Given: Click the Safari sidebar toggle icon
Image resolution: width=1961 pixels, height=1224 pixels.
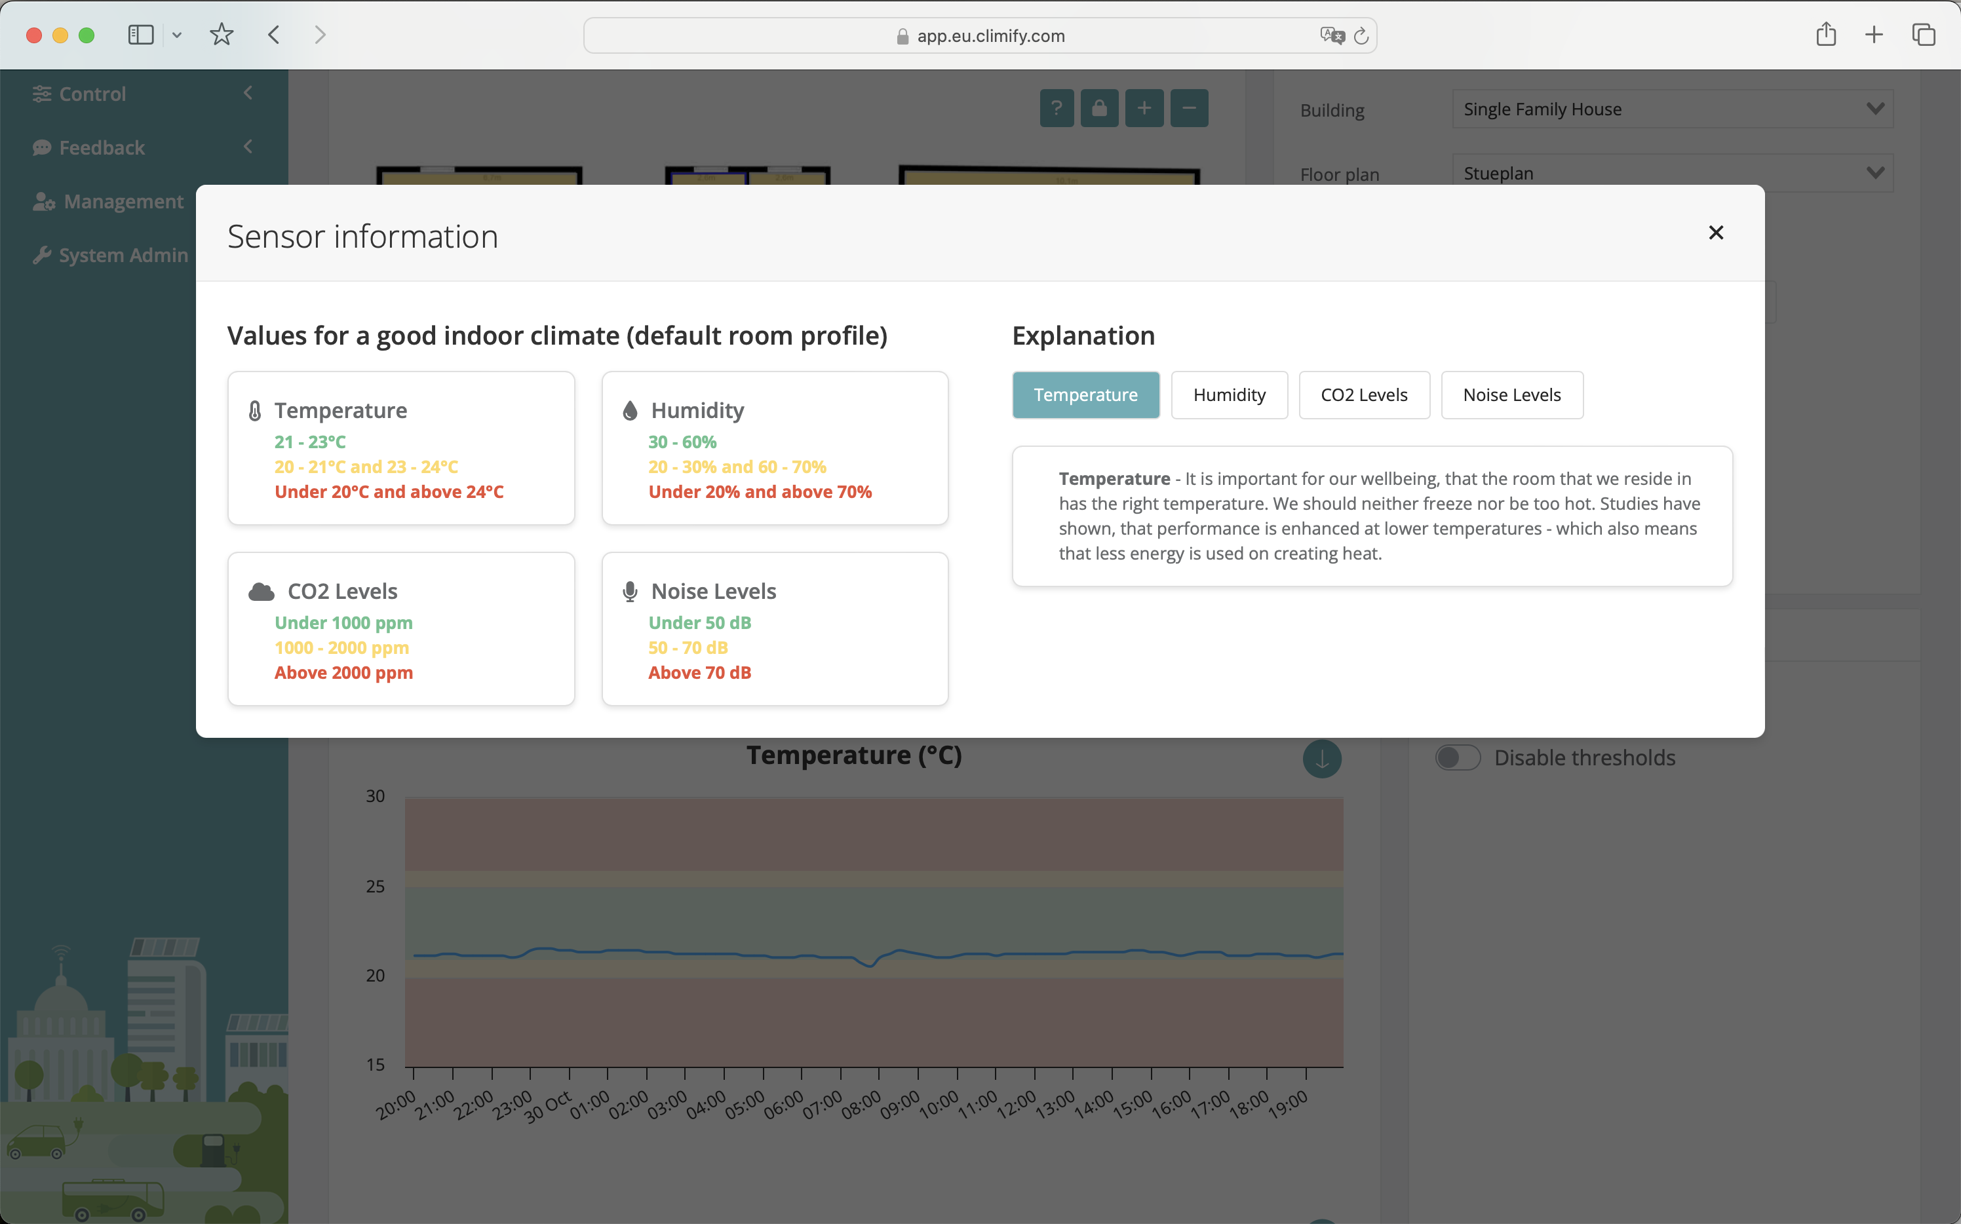Looking at the screenshot, I should click(141, 35).
